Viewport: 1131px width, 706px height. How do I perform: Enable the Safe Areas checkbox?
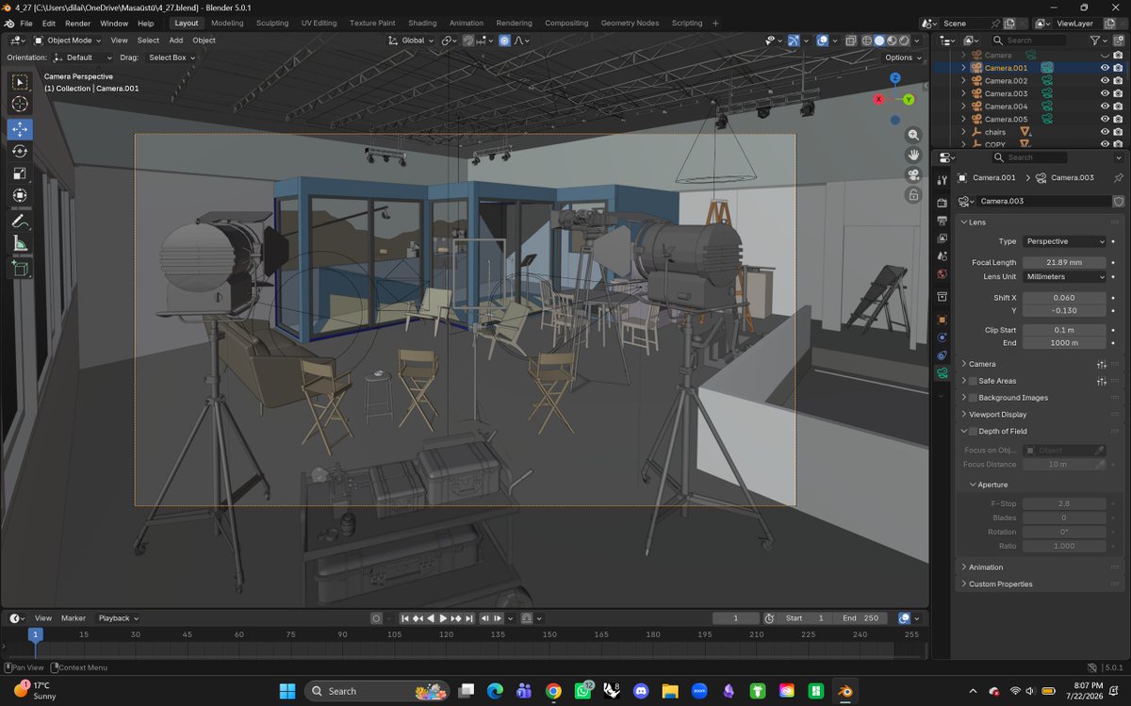point(973,381)
